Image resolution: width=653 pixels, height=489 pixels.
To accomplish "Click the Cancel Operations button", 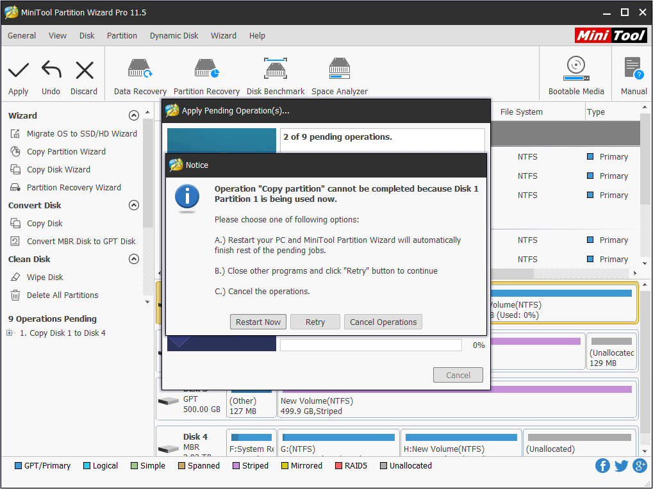I will pos(383,322).
